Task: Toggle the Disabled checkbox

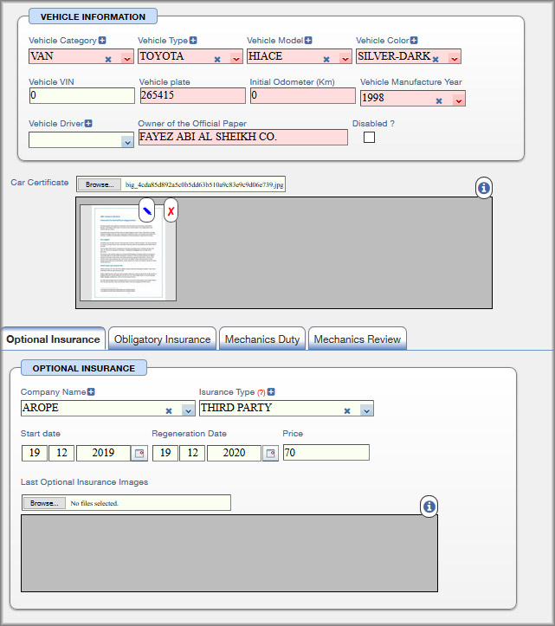Action: coord(369,138)
